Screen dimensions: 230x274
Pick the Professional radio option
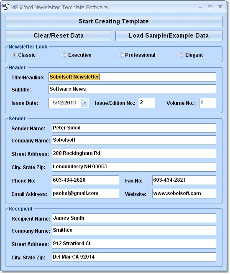pos(121,55)
